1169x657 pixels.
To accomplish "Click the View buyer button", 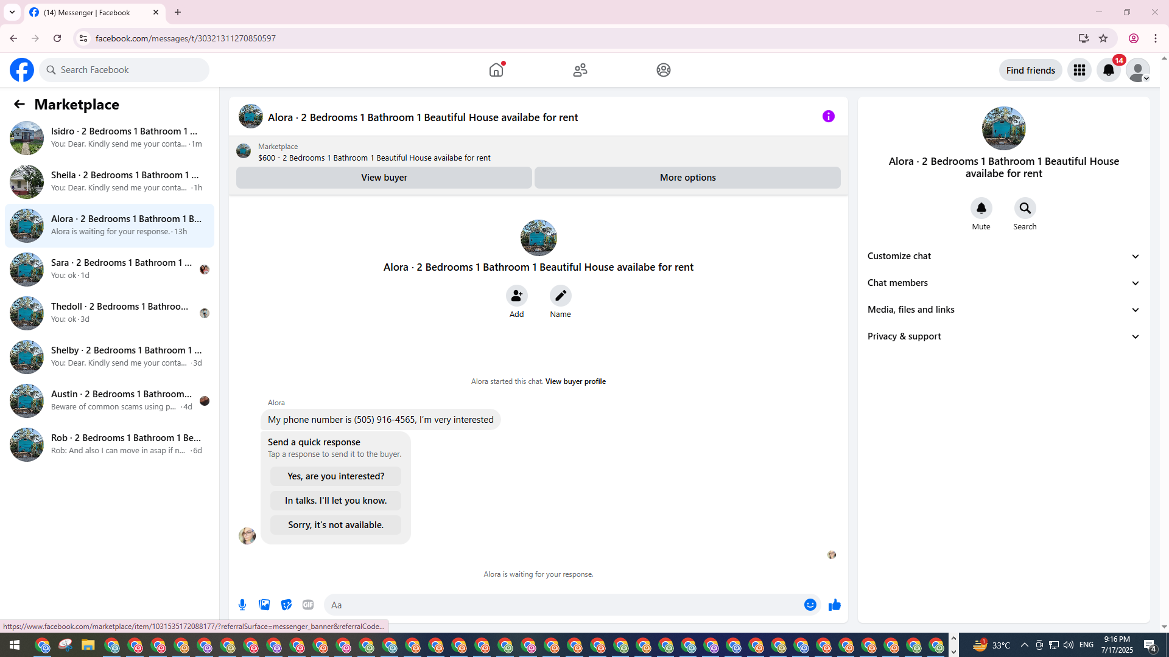I will pos(384,178).
